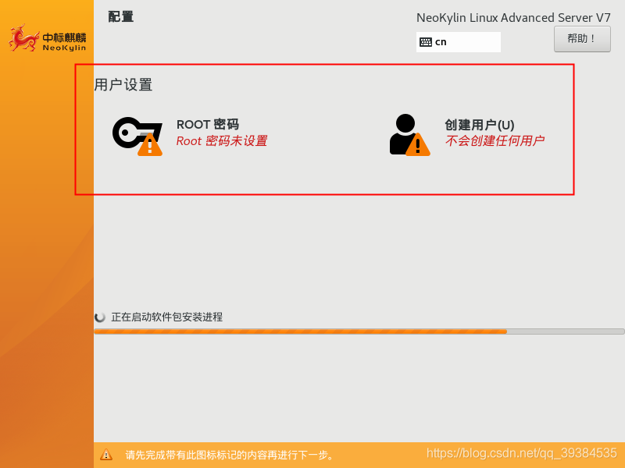Screen dimensions: 625x468
Task: Open the 创建用户 person icon
Action: click(409, 134)
